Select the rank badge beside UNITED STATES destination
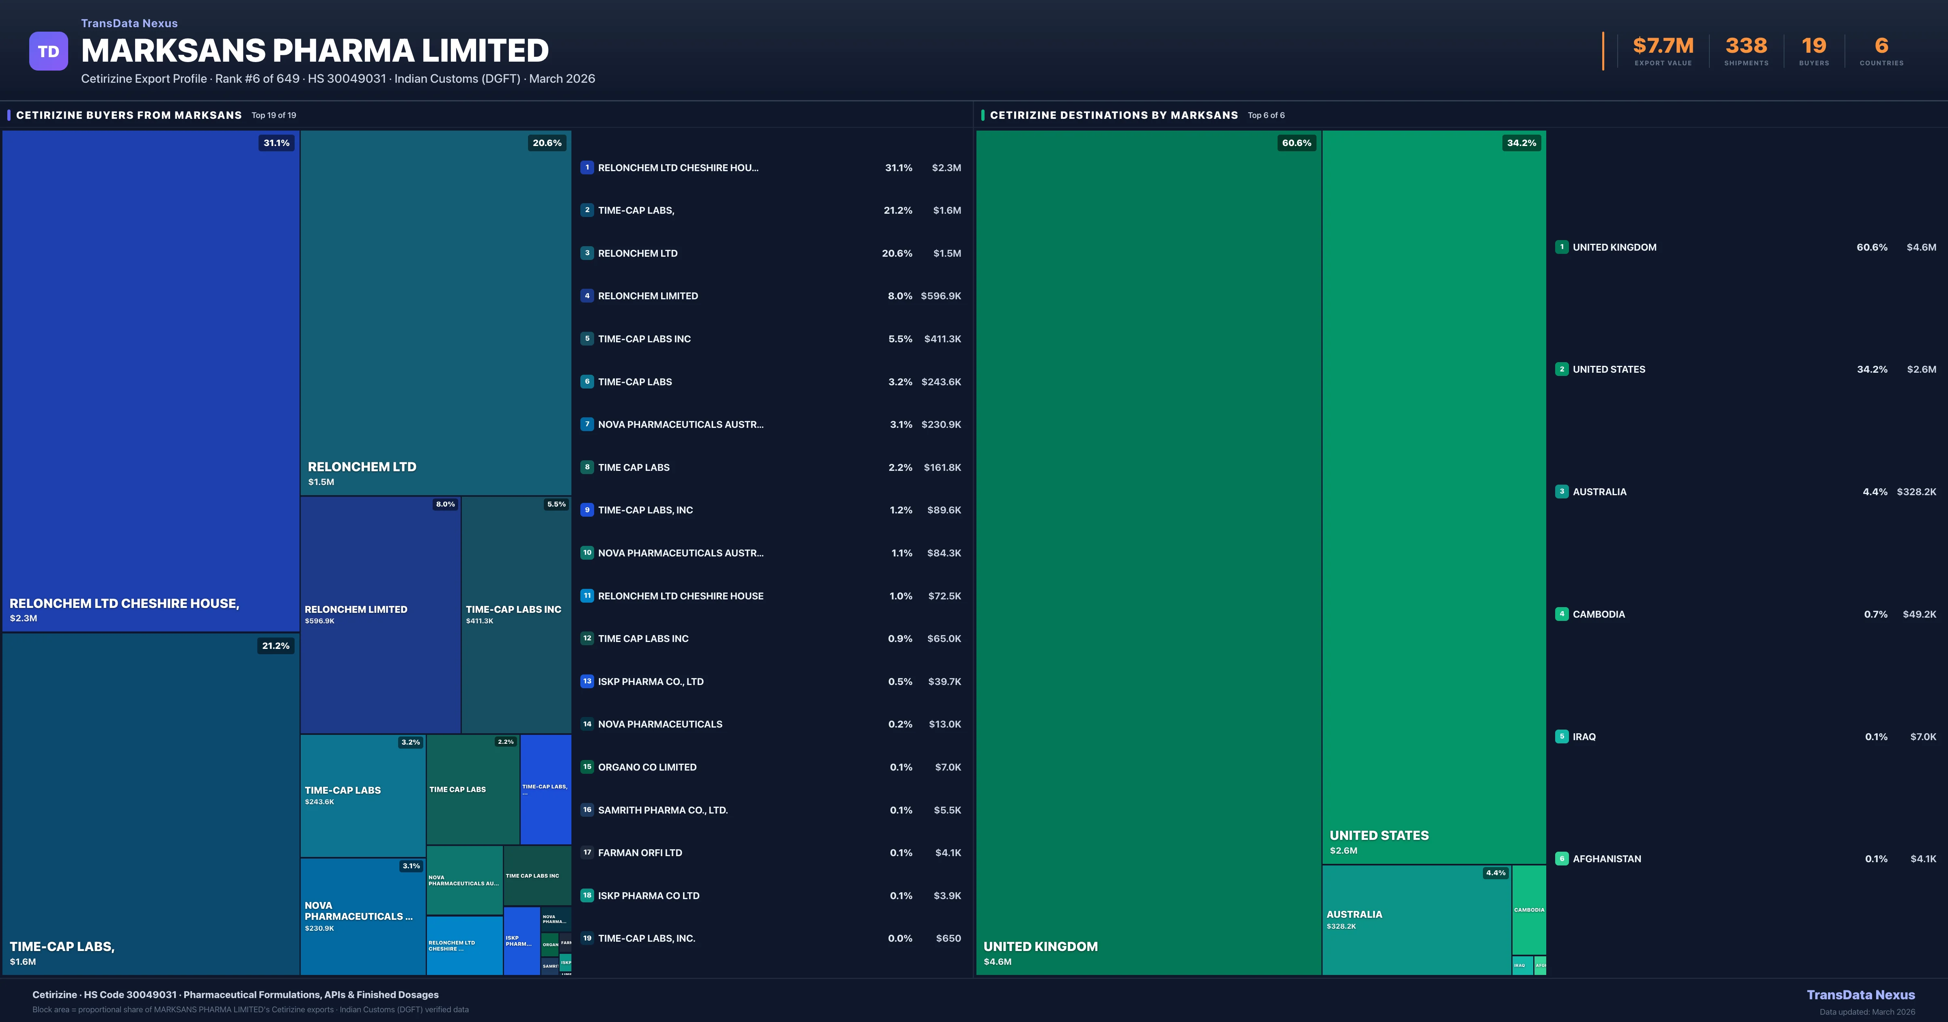The image size is (1948, 1022). 1562,369
